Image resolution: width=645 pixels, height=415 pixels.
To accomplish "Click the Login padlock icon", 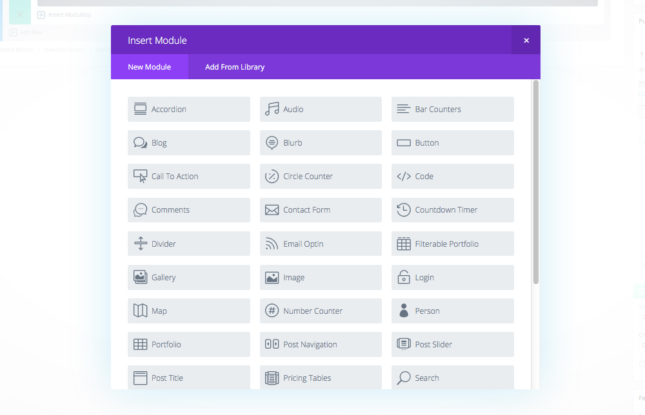I will point(404,277).
